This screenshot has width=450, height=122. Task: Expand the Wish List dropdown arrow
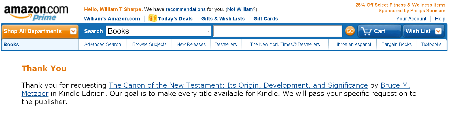click(x=438, y=31)
